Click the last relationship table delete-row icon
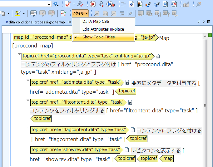 (x=175, y=13)
